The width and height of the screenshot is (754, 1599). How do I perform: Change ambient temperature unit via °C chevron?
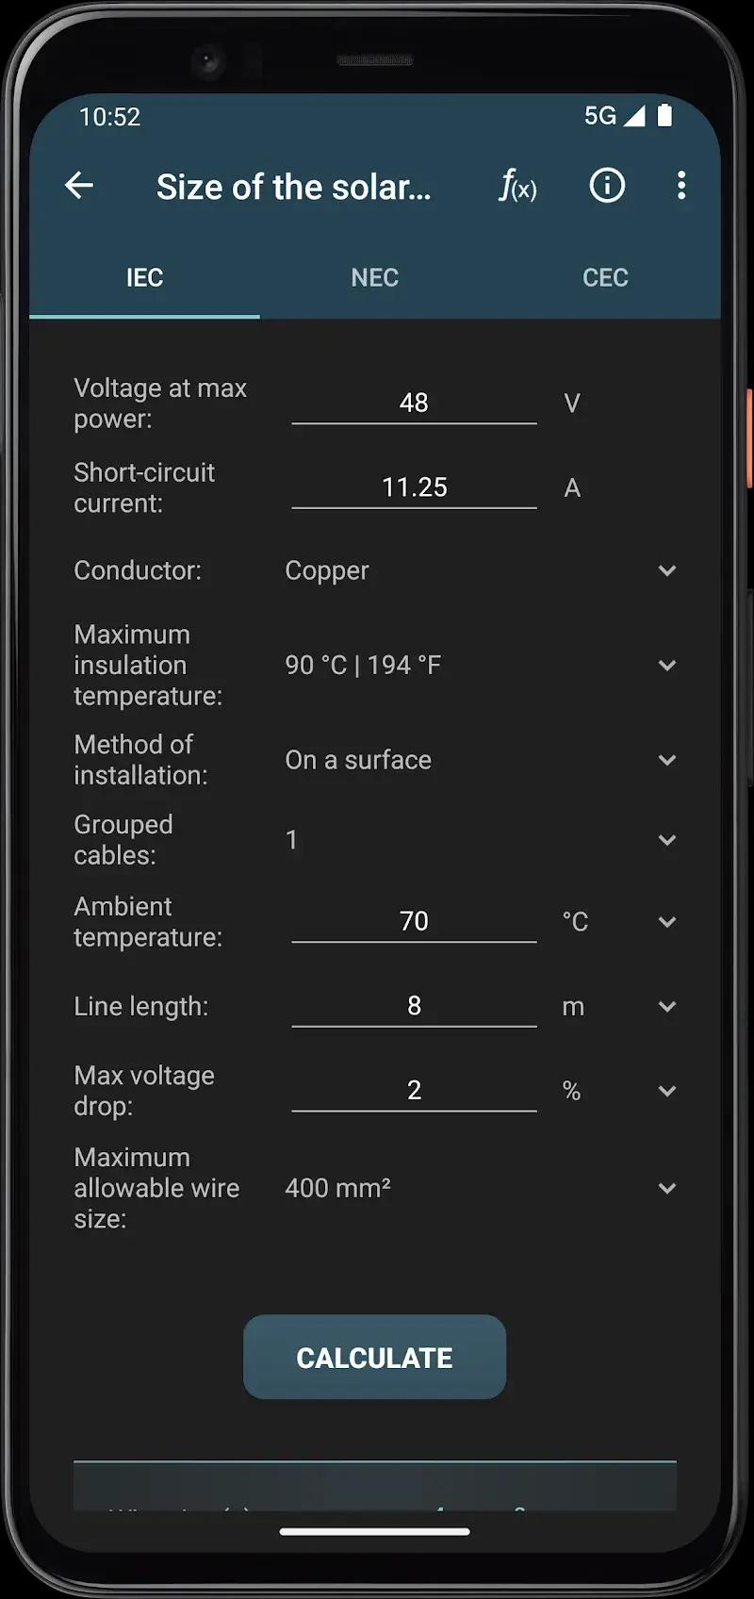(666, 922)
